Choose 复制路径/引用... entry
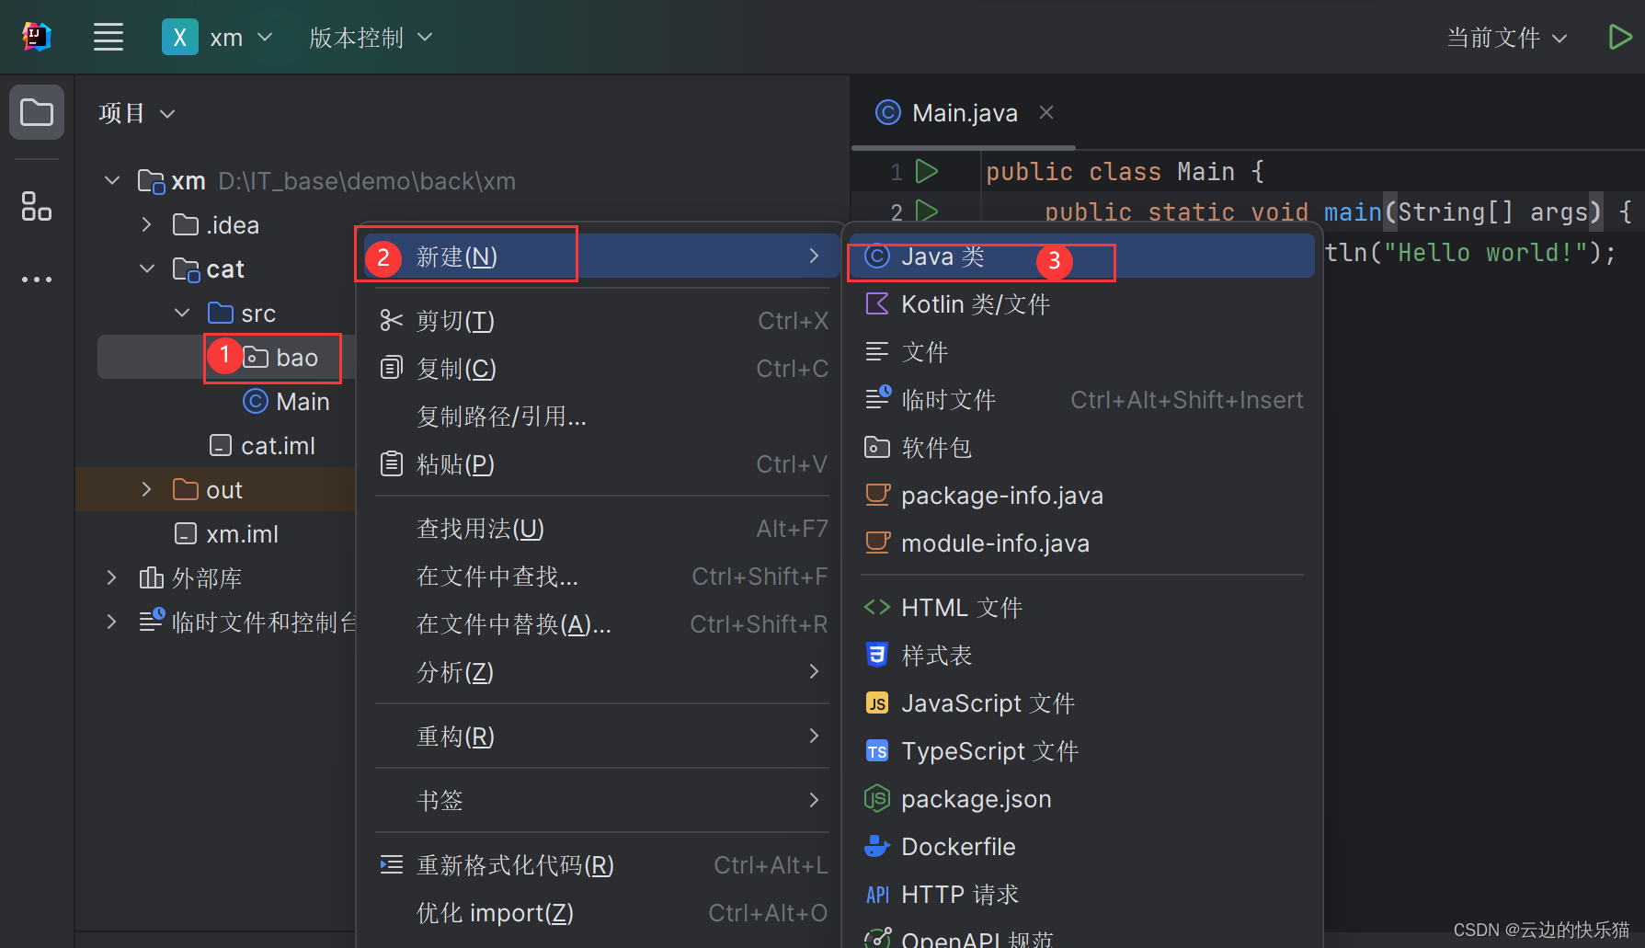Viewport: 1645px width, 948px height. (601, 416)
